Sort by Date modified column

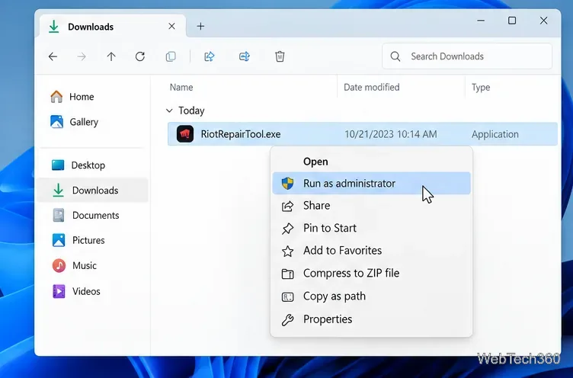click(x=371, y=88)
